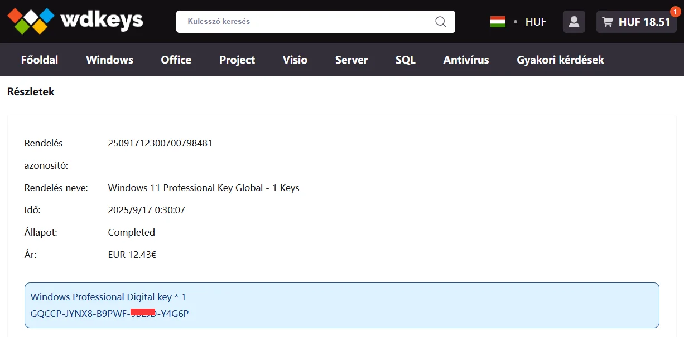684x337 pixels.
Task: Go to Főoldal in navigation
Action: click(x=40, y=60)
